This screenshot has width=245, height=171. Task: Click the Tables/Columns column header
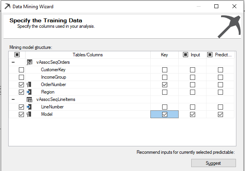tap(88, 55)
